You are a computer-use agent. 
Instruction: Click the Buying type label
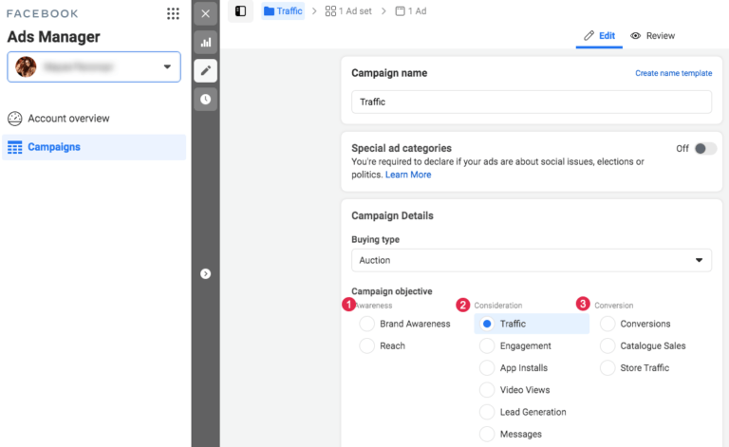375,240
